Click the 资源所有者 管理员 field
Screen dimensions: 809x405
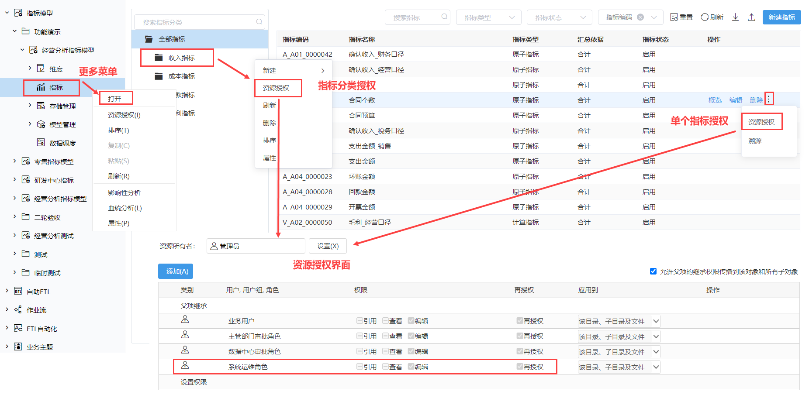click(256, 246)
